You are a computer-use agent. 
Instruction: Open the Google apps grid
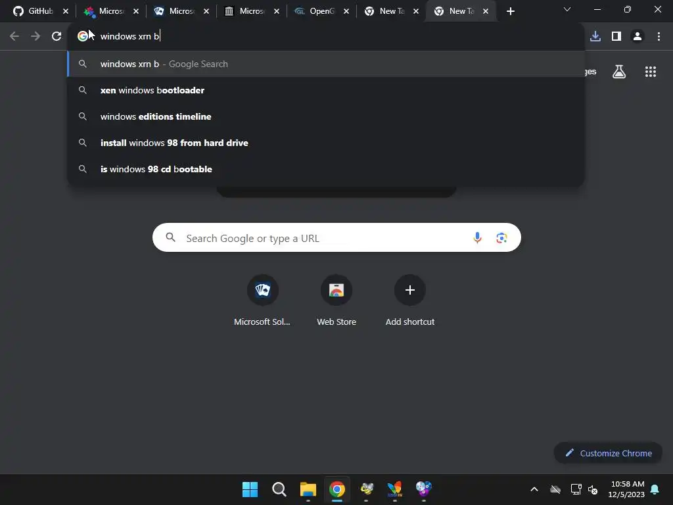tap(651, 72)
